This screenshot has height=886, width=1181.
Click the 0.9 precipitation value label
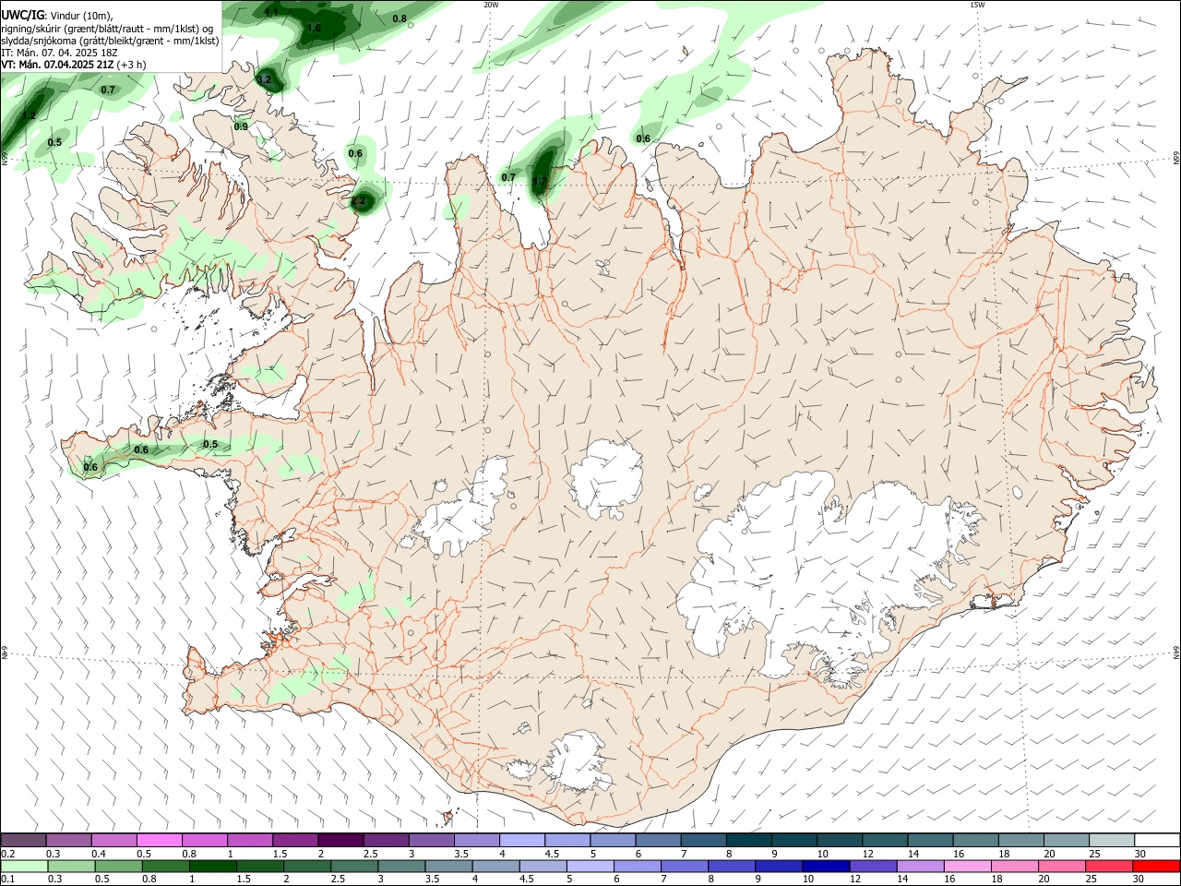241,126
